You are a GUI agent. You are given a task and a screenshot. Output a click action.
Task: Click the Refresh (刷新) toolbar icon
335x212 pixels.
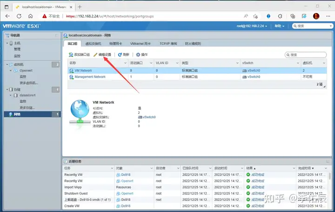click(x=120, y=55)
